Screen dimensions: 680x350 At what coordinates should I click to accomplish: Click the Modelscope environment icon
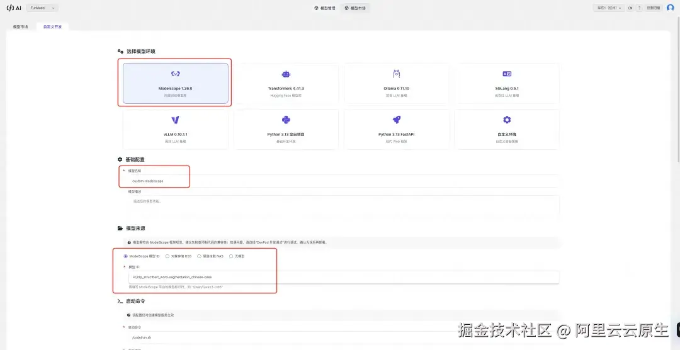tap(175, 74)
